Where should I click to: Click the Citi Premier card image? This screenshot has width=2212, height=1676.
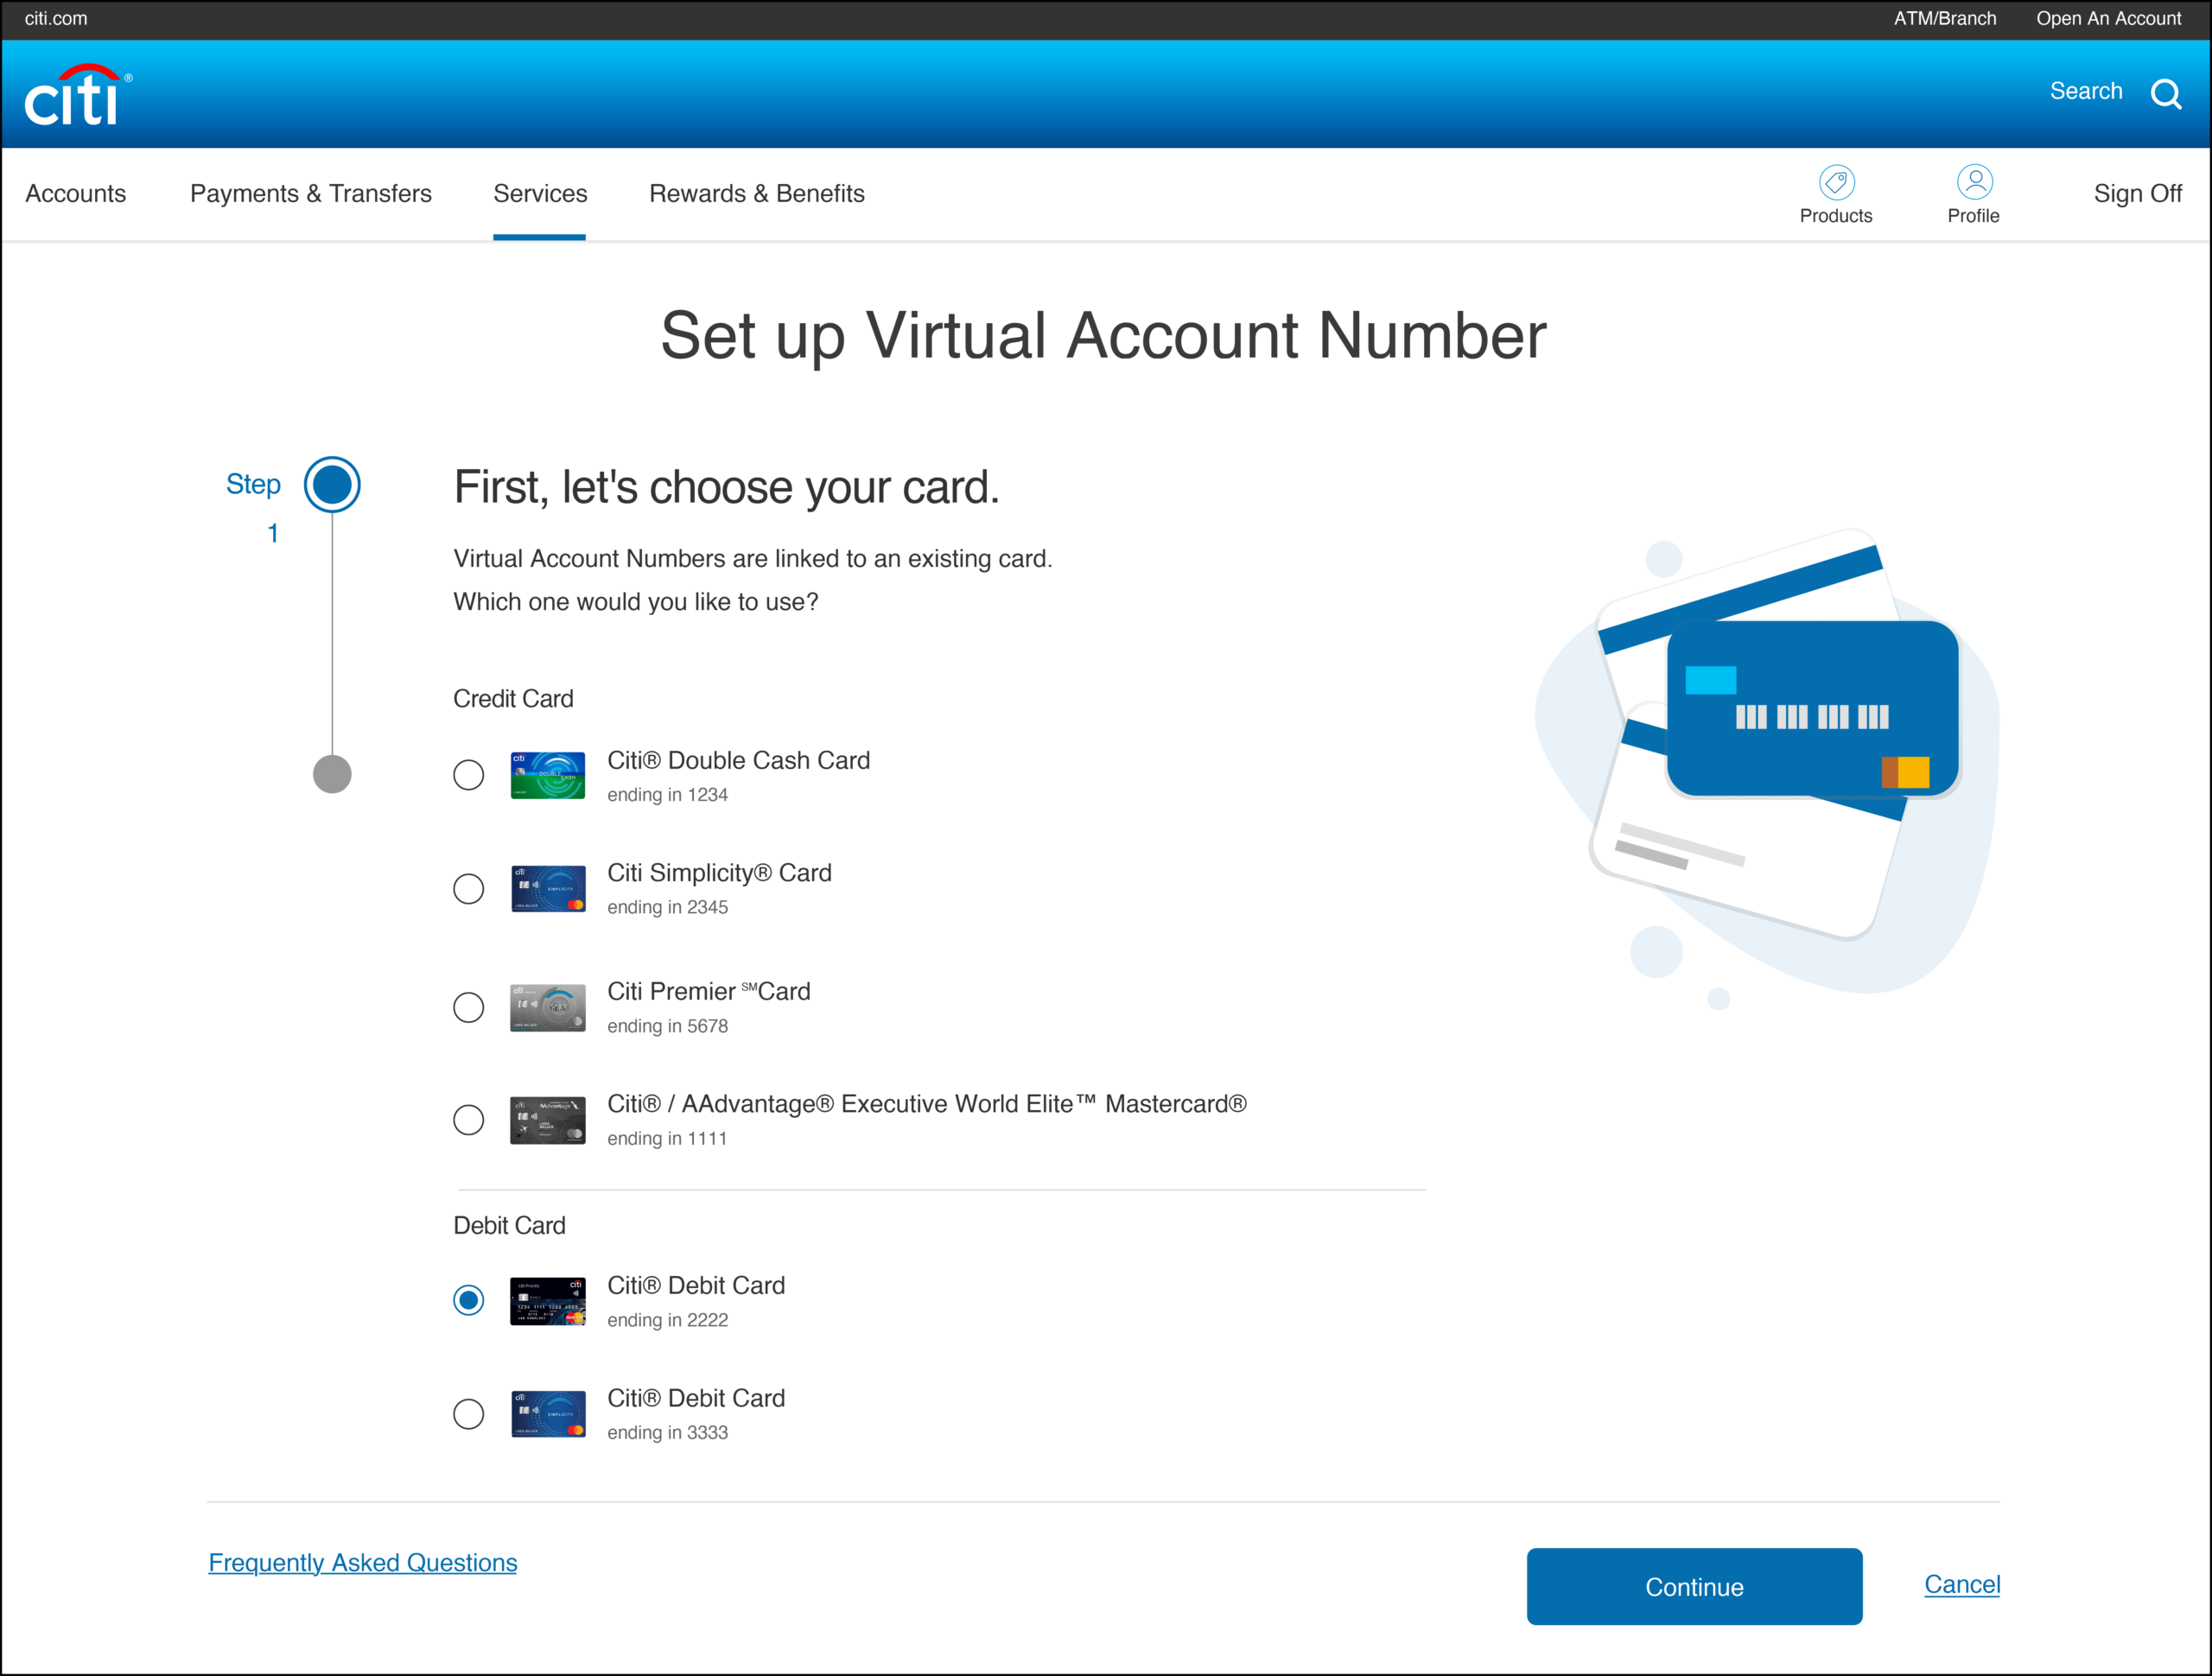(547, 1007)
